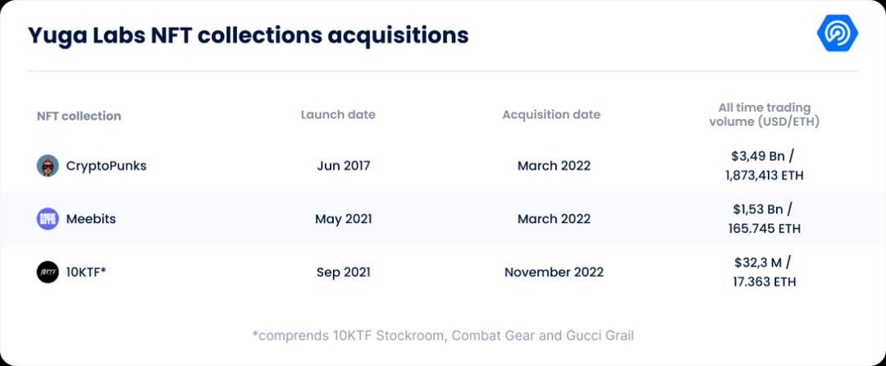Click the blue hexagon logo icon

[x=837, y=34]
